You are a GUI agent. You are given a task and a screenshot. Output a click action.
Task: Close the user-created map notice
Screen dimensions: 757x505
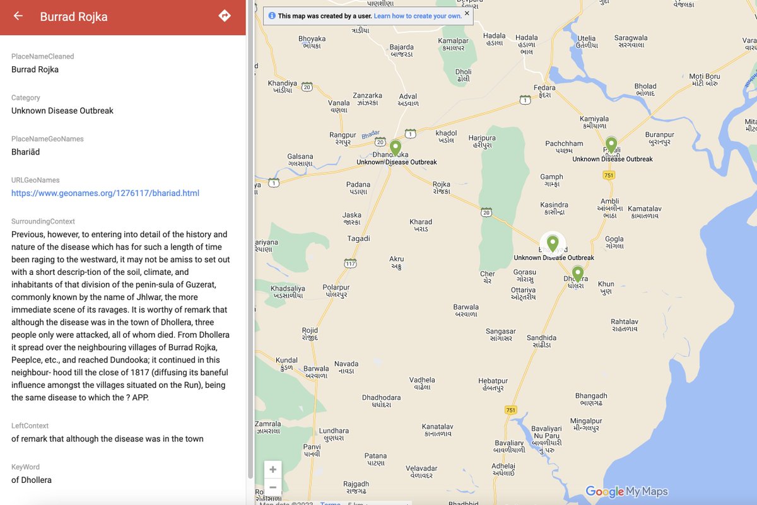[467, 13]
